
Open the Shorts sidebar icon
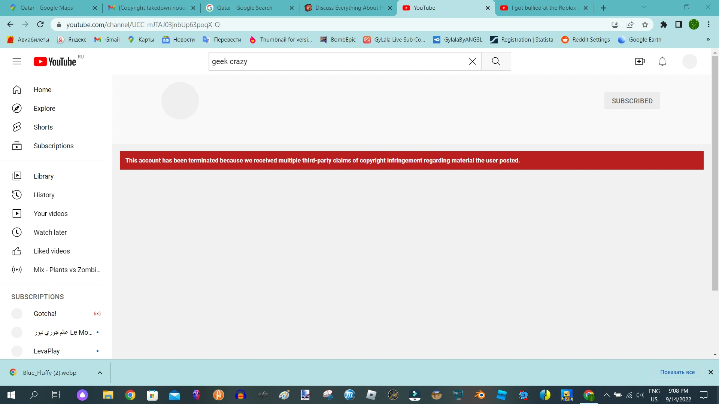click(17, 127)
